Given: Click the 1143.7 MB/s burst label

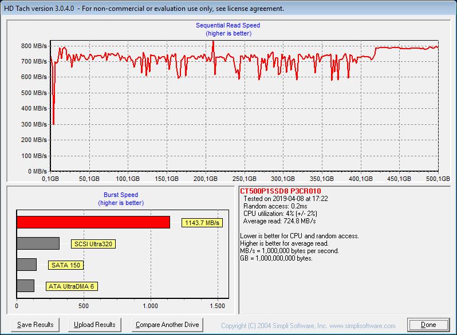Looking at the screenshot, I should (x=202, y=223).
